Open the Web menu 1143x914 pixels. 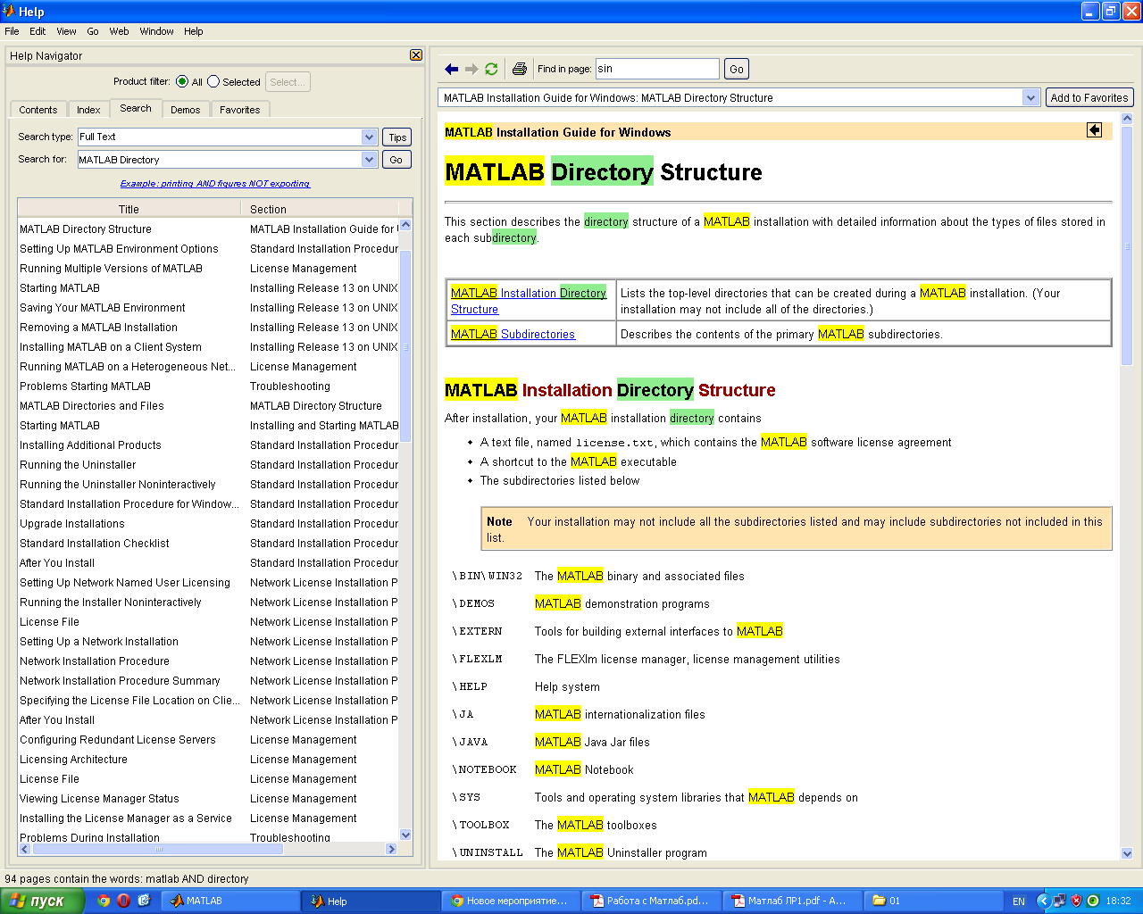119,31
